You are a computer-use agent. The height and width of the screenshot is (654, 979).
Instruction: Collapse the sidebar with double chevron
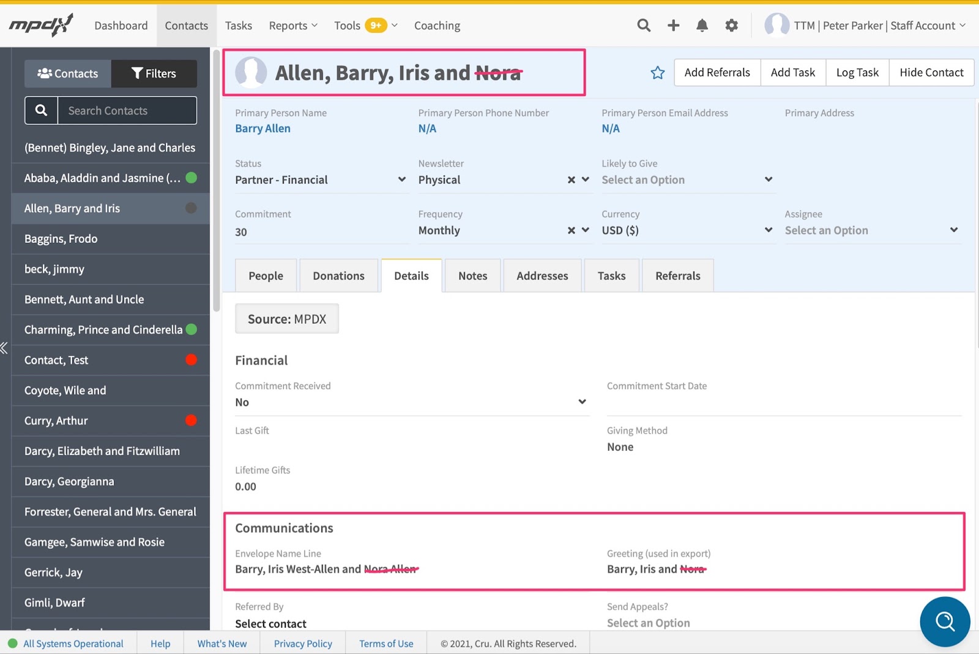click(4, 348)
